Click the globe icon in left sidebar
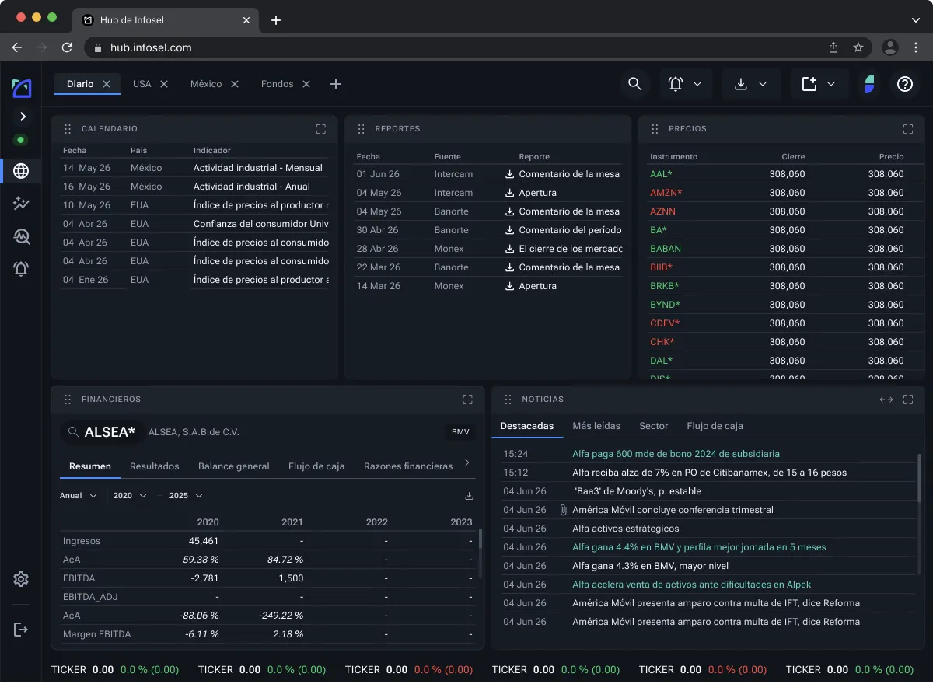Viewport: 933px width, 684px height. tap(21, 171)
